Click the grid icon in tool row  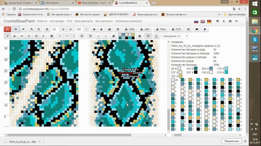click(x=52, y=36)
